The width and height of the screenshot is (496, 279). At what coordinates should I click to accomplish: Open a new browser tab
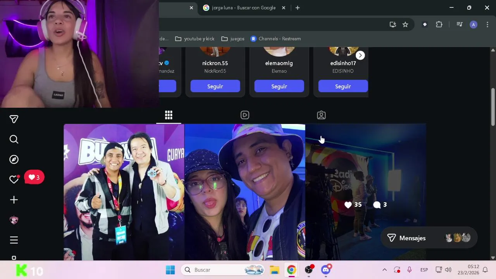[x=298, y=8]
